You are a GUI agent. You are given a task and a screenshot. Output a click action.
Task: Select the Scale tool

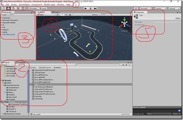pyautogui.click(x=18, y=8)
